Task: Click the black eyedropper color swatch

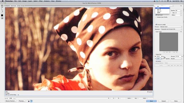Action: pos(2,15)
